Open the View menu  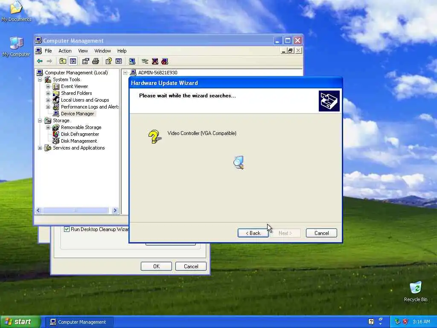point(83,51)
